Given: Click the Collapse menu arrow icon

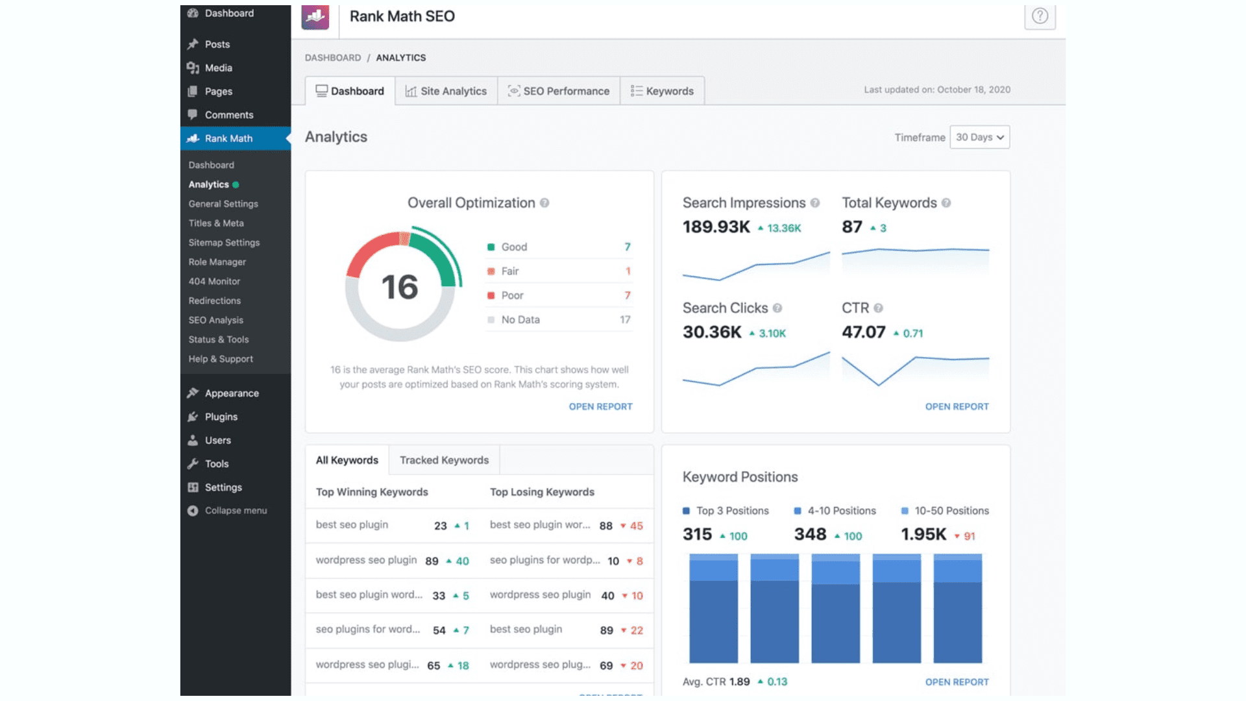Looking at the screenshot, I should pyautogui.click(x=193, y=511).
